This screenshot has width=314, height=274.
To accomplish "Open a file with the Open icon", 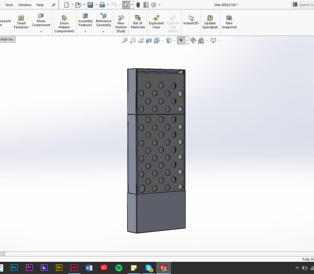I will point(78,5).
